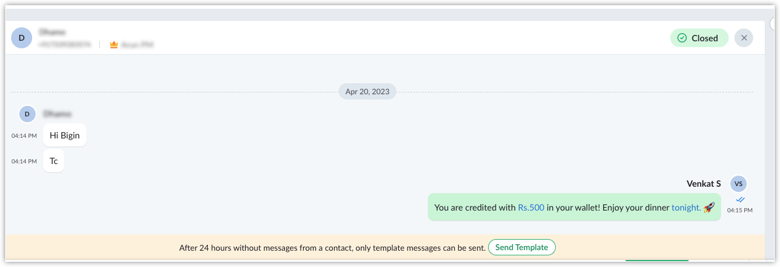780x267 pixels.
Task: Click the circled checkmark in the Closed badge
Action: point(682,38)
